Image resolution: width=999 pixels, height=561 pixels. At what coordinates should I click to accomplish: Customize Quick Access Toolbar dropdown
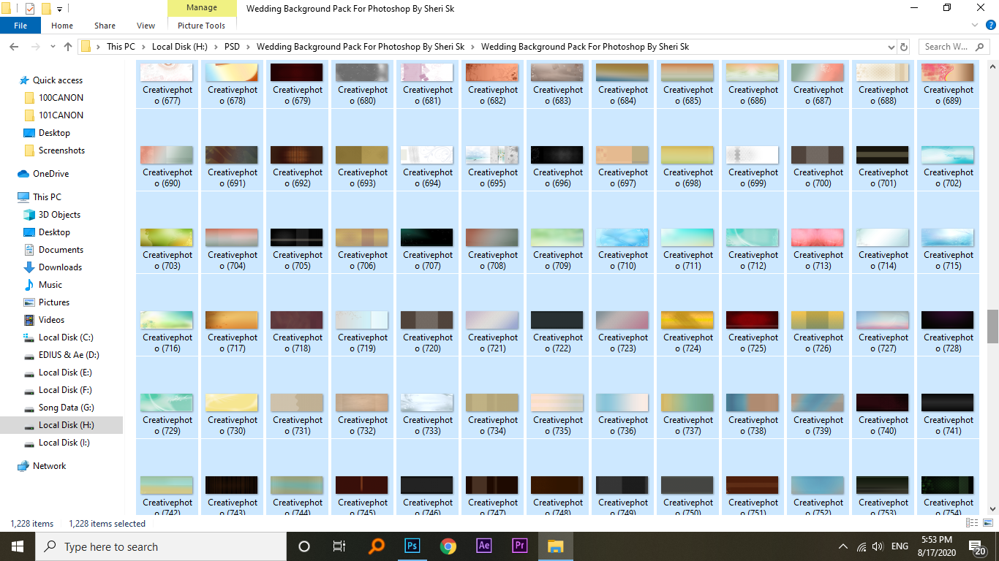59,9
